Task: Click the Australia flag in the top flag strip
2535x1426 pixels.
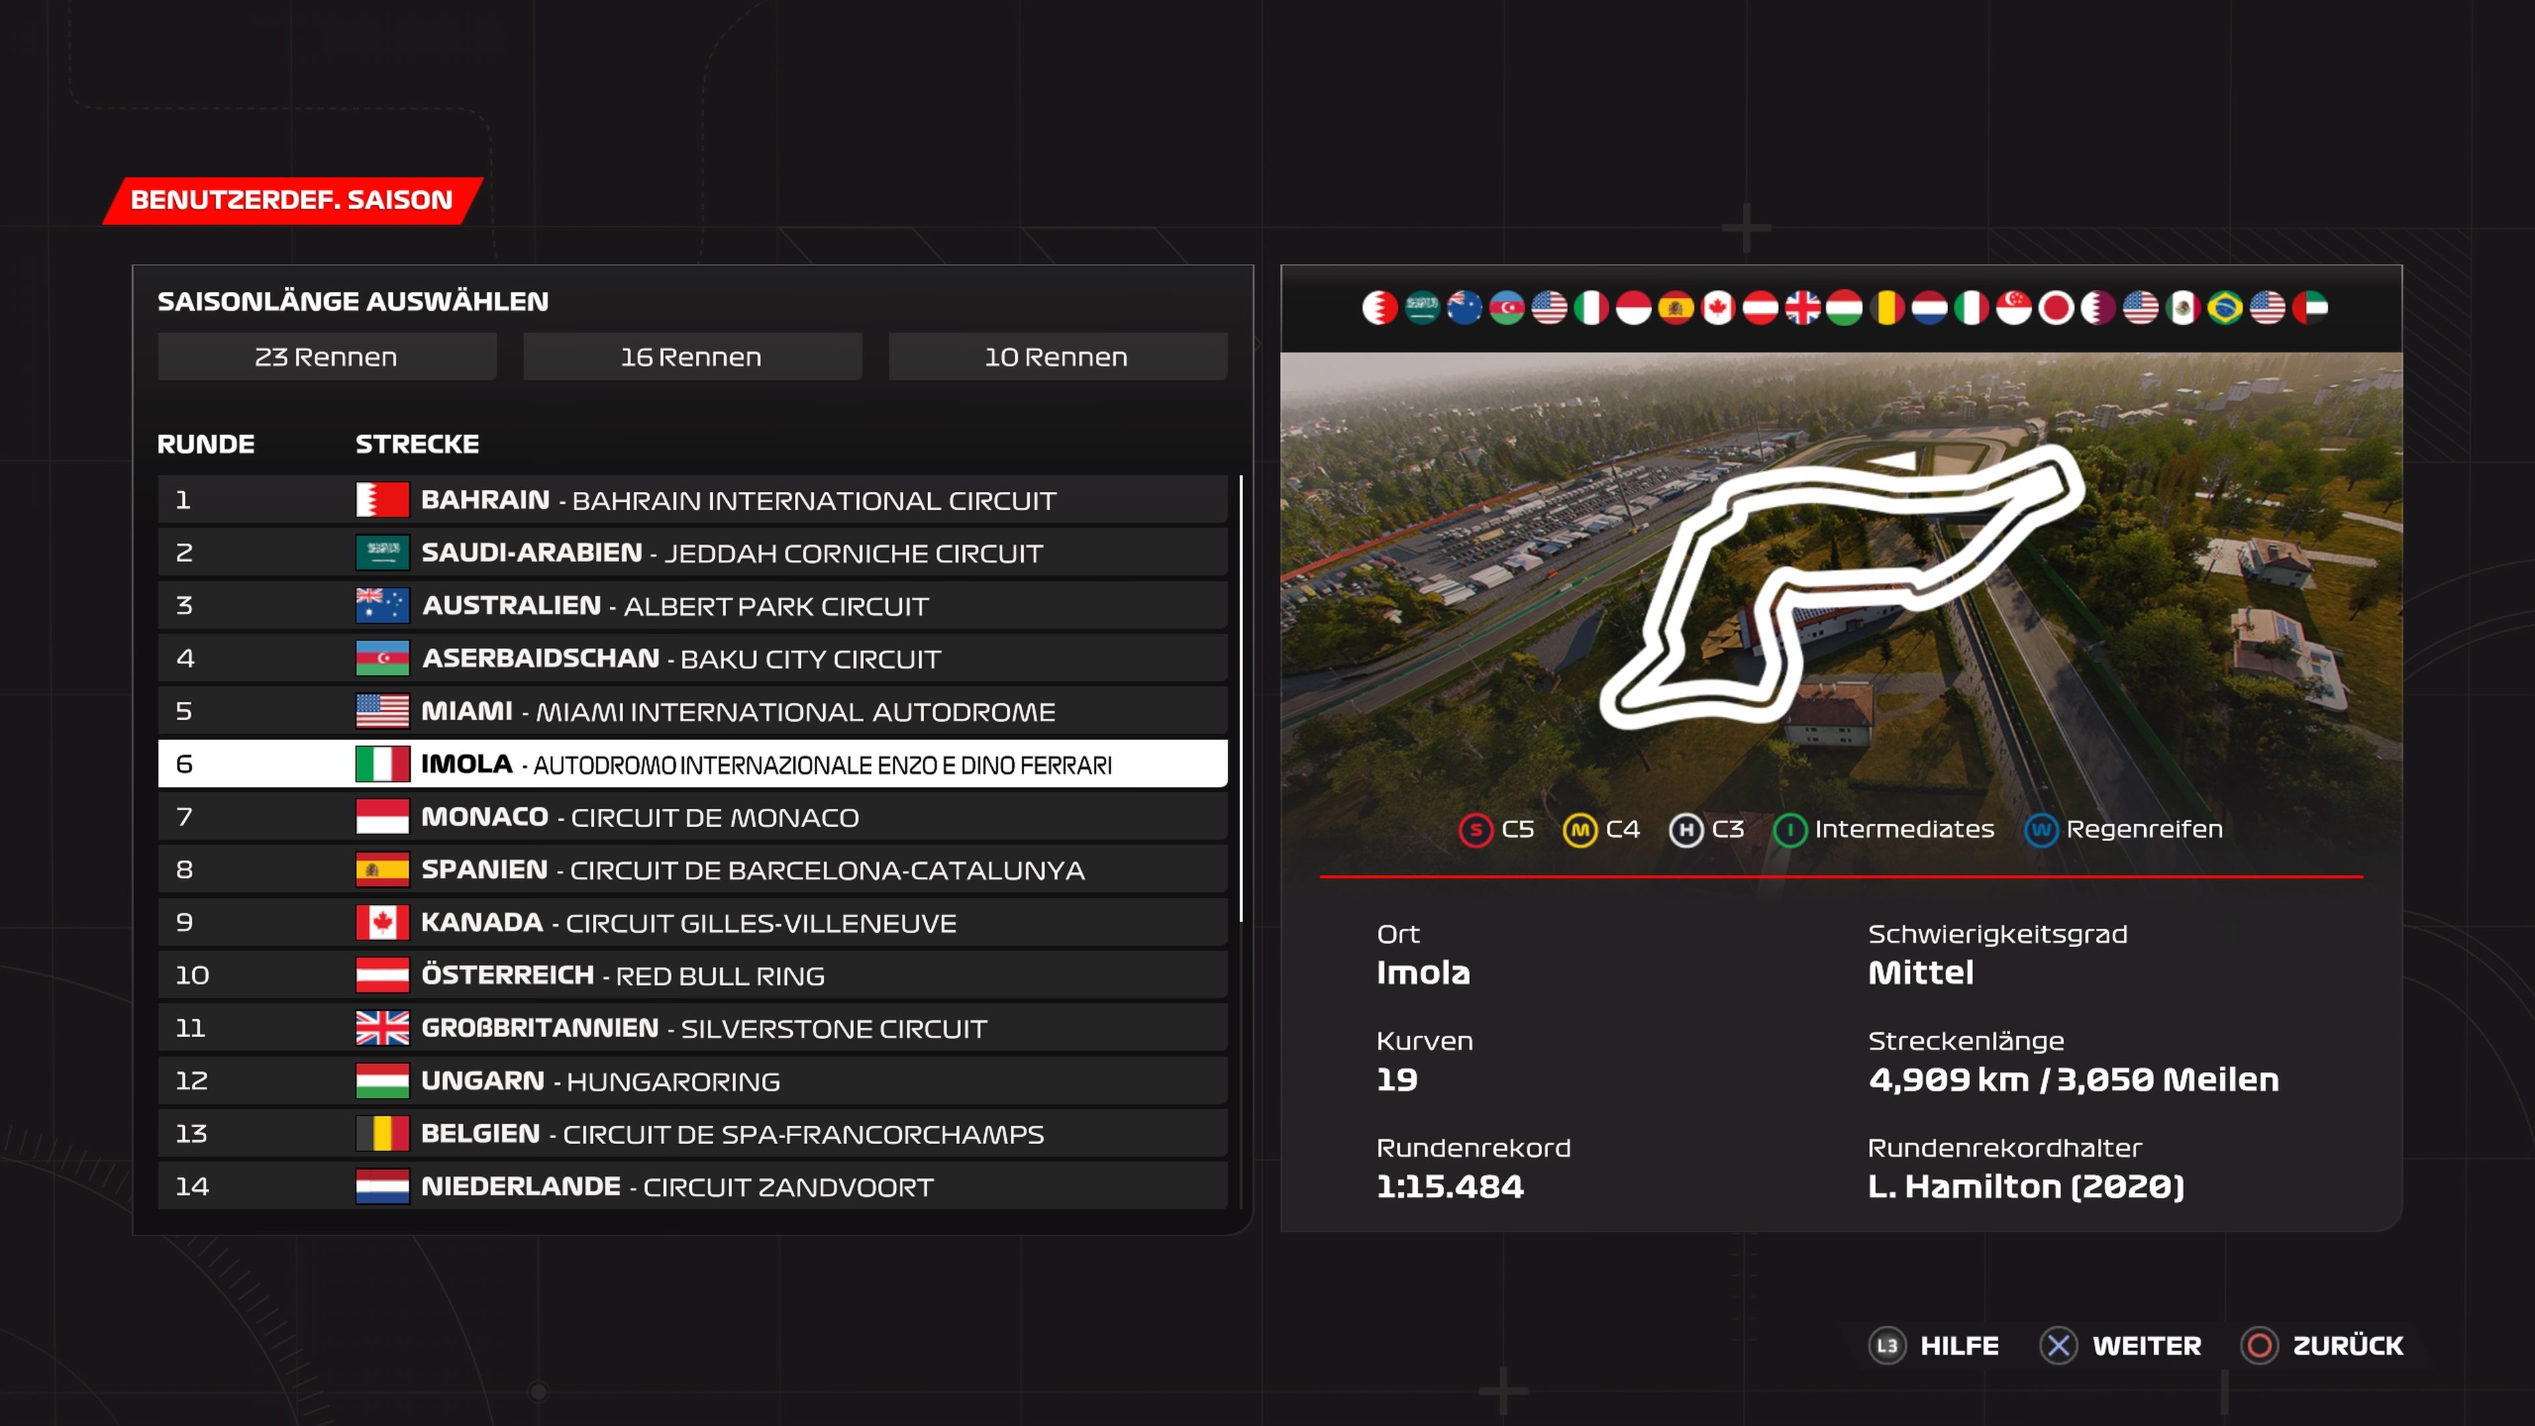Action: pyautogui.click(x=1464, y=308)
